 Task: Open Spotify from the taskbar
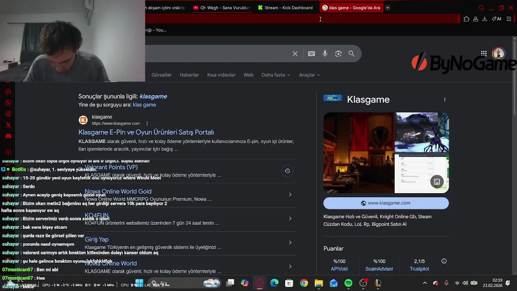pos(348,283)
